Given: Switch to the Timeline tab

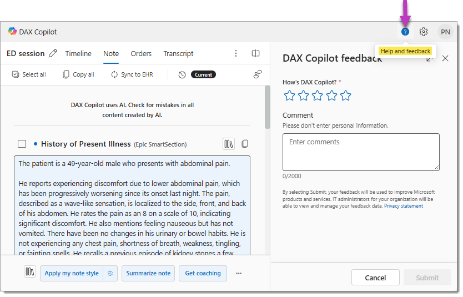Looking at the screenshot, I should 78,53.
